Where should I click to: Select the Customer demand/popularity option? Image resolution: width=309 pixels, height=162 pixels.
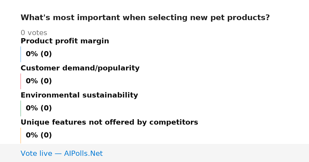[80, 68]
